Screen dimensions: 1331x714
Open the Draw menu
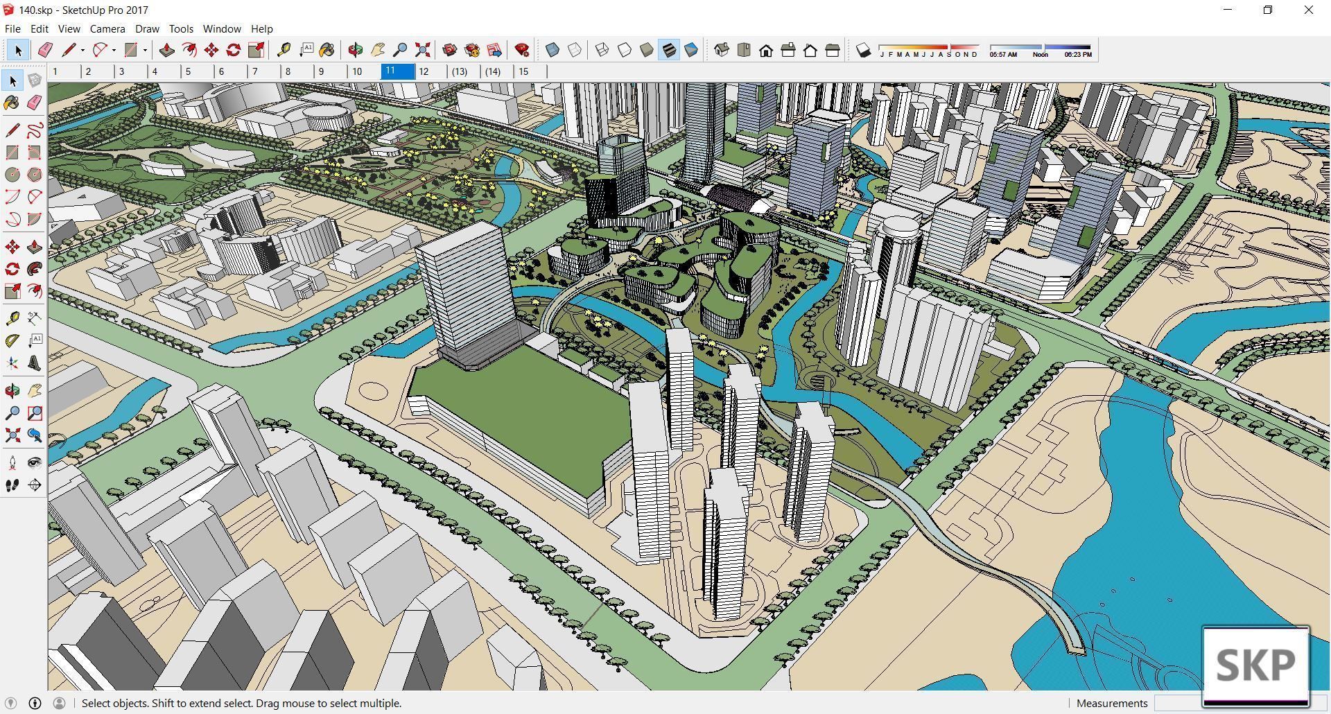click(x=147, y=28)
